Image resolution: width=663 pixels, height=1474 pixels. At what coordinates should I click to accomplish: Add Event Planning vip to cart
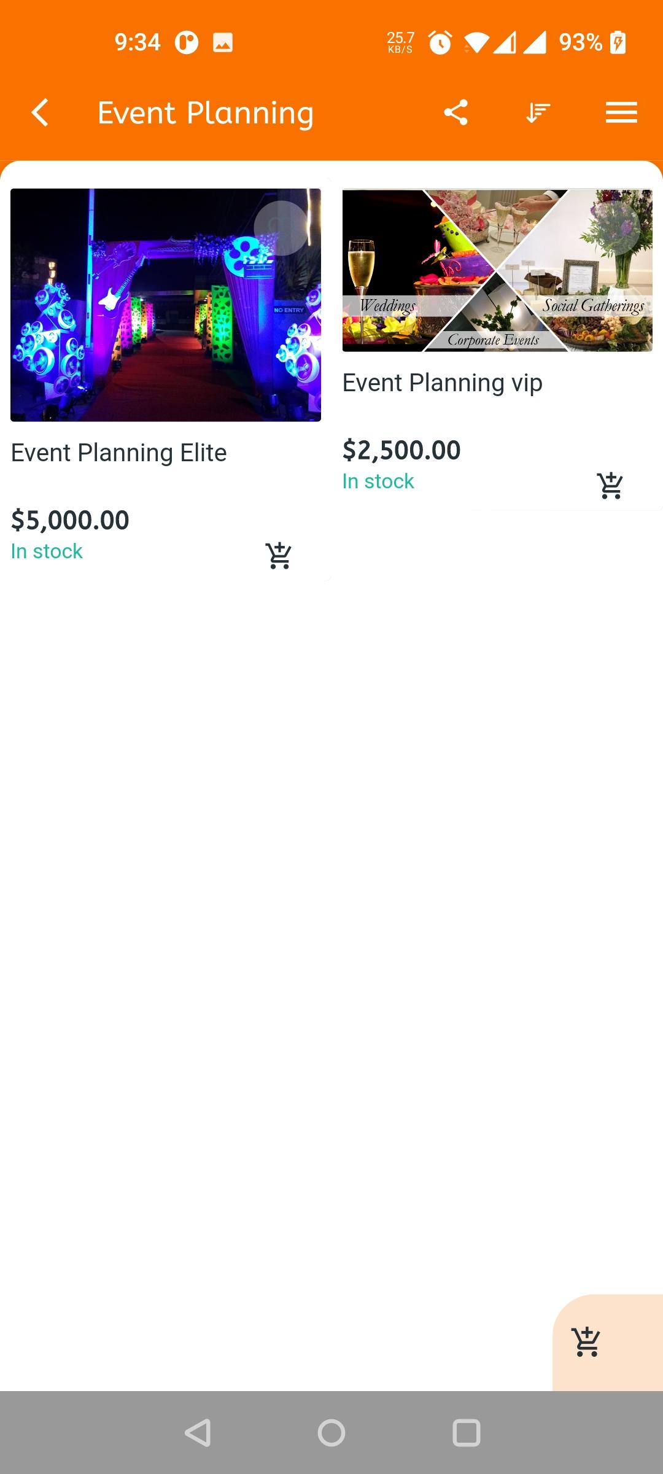(610, 486)
